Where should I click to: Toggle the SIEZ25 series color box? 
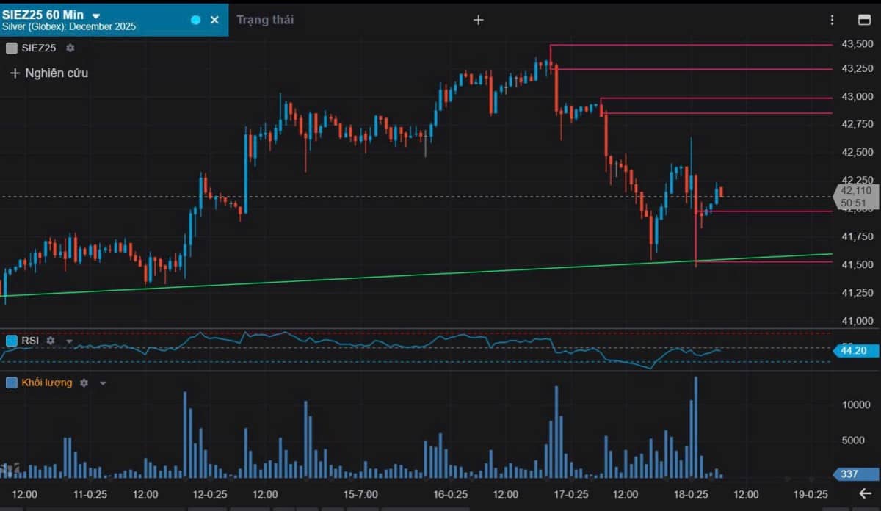[11, 48]
